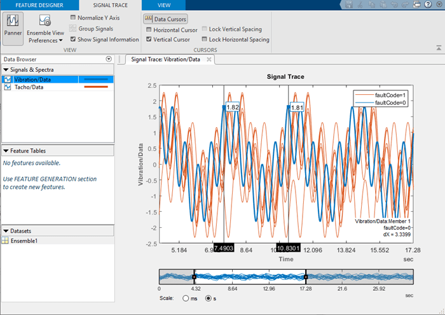This screenshot has height=315, width=445.
Task: Open the Data Browser options dropdown arrow
Action: tap(109, 59)
